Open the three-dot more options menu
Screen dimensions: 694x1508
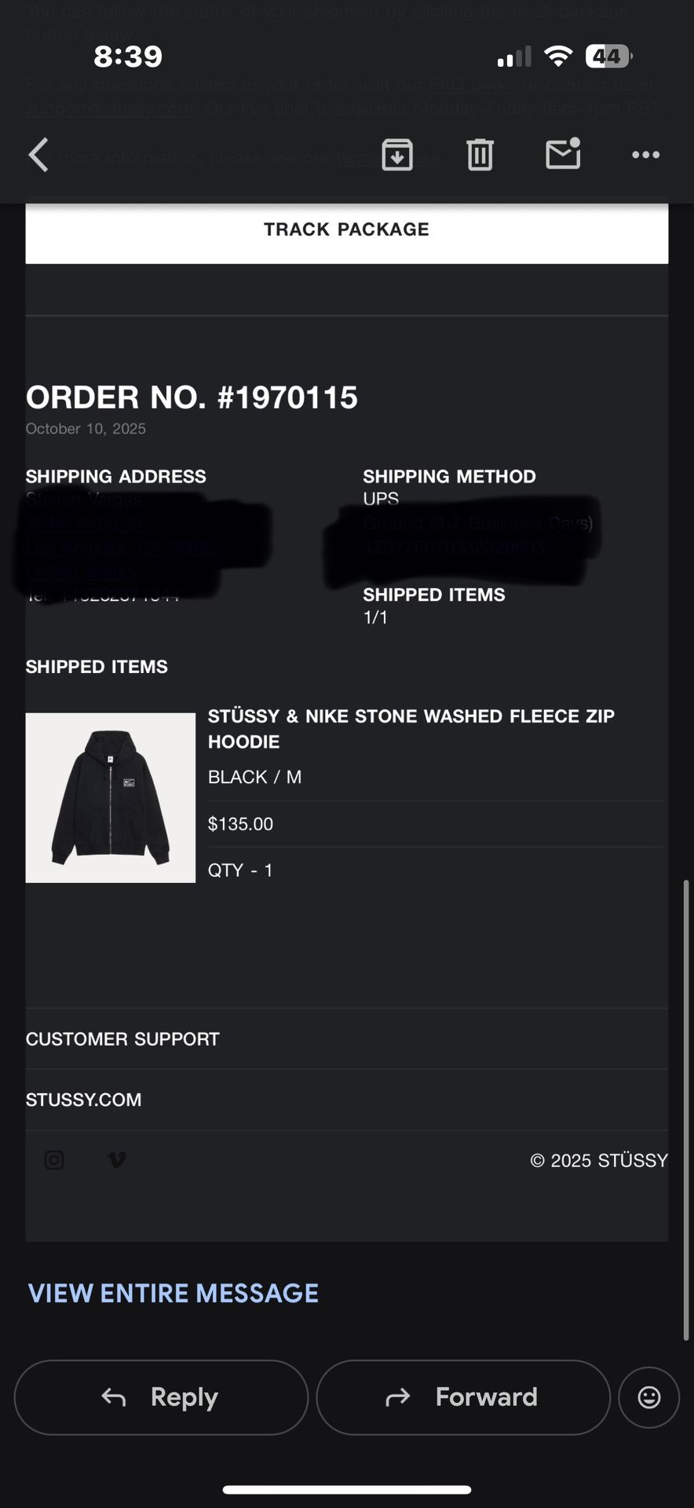645,155
